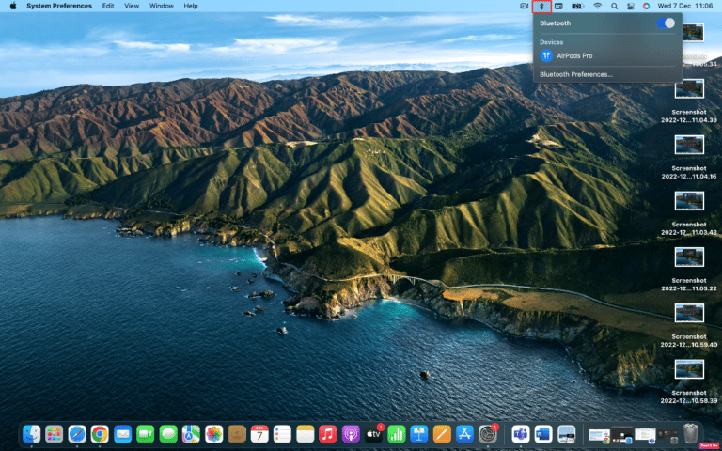Launch the Music app from Dock
Viewport: 722px width, 451px height.
(327, 433)
